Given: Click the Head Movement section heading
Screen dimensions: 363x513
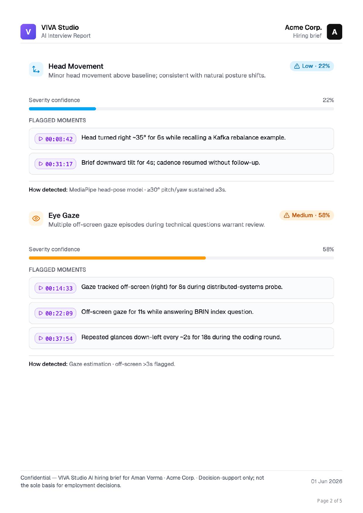Looking at the screenshot, I should (x=76, y=66).
